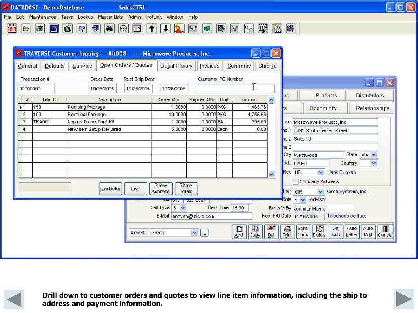
Task: Click the form with pencil toolbar icon
Action: coord(82,29)
